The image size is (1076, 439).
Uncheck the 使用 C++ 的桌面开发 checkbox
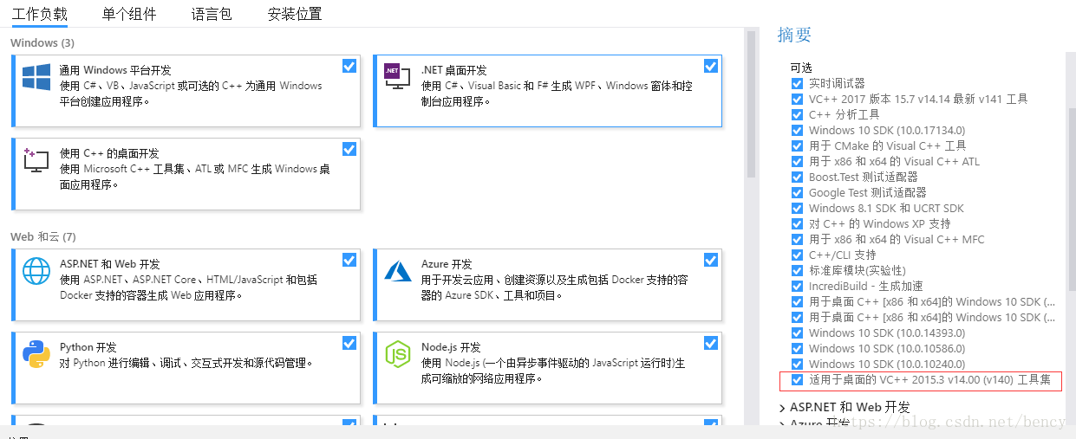(x=349, y=149)
